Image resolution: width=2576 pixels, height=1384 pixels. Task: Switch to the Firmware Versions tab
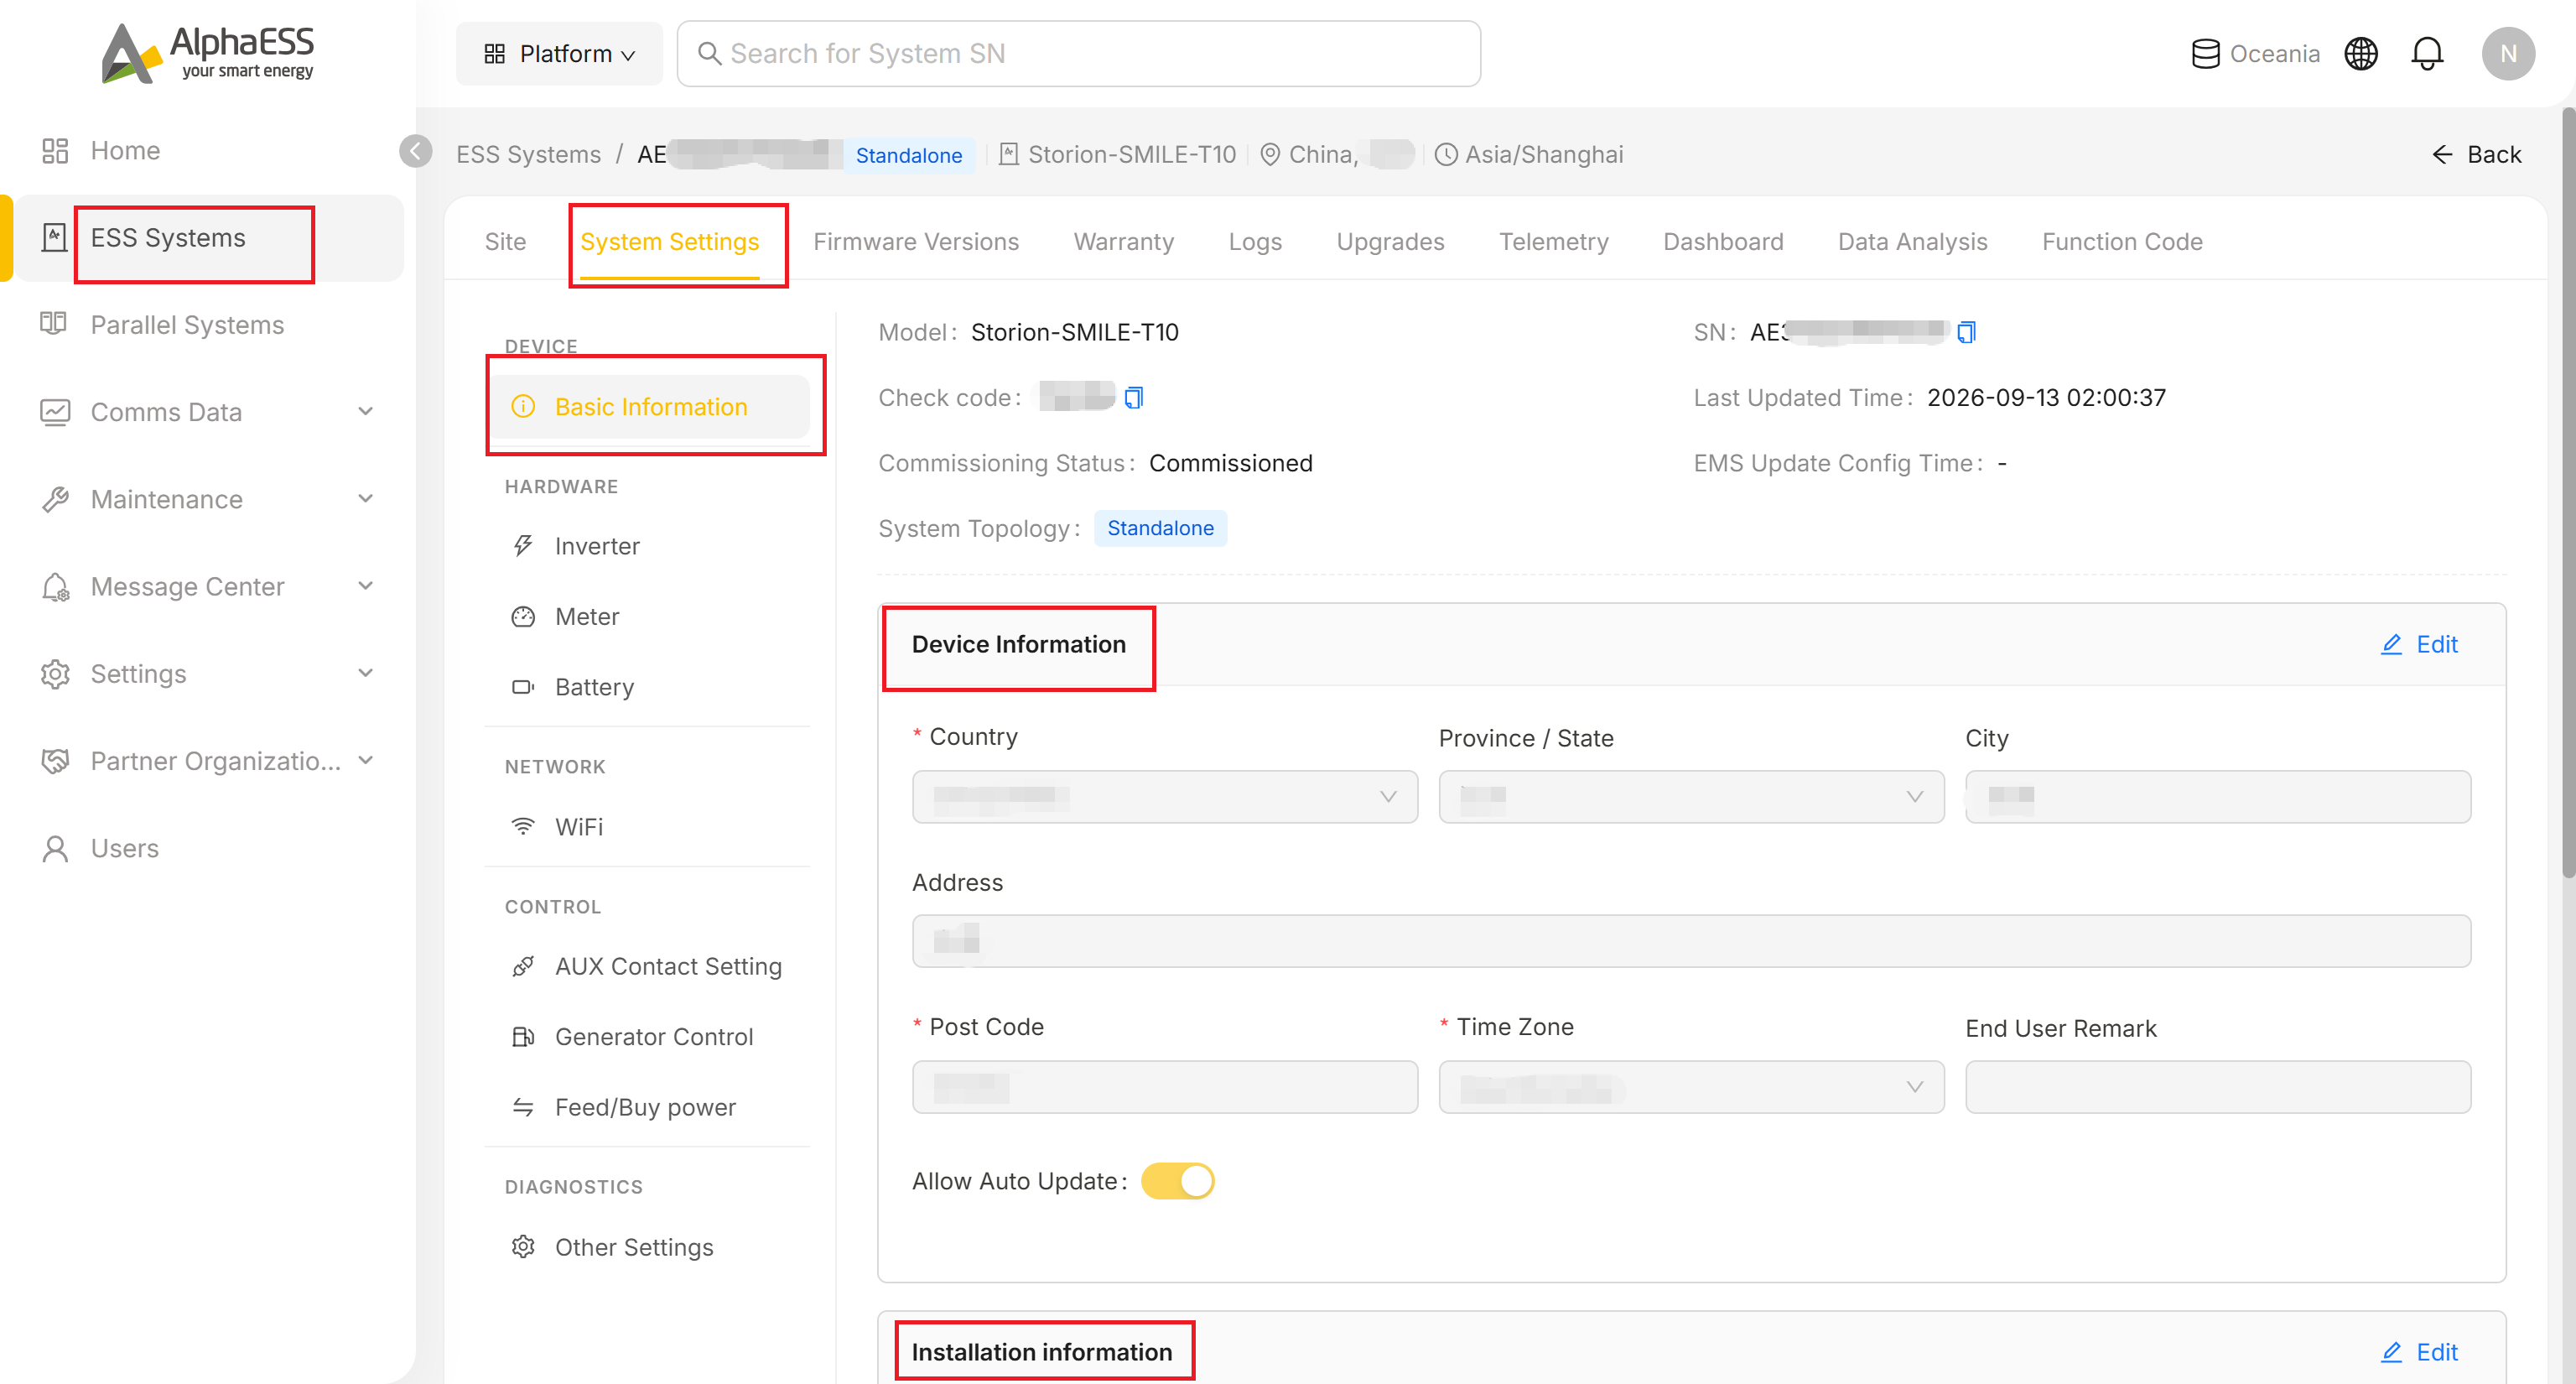[916, 242]
